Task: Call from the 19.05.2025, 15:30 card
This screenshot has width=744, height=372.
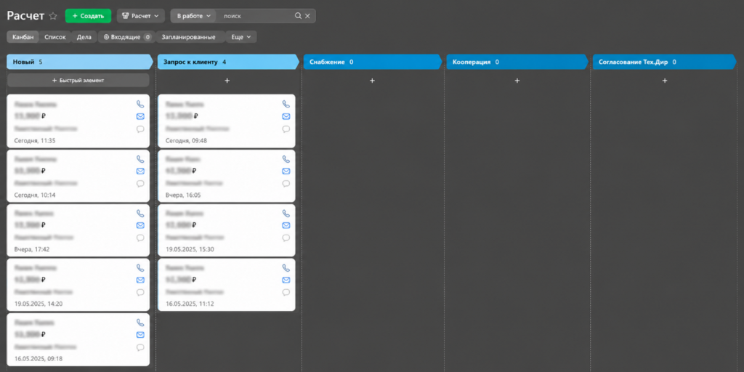Action: click(x=286, y=214)
